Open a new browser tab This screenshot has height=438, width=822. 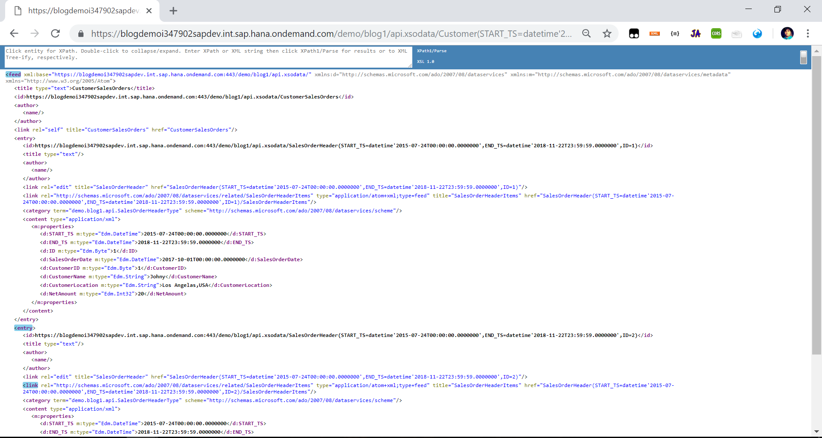(173, 11)
